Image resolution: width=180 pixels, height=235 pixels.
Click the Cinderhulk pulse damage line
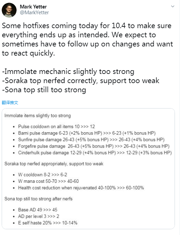point(95,153)
